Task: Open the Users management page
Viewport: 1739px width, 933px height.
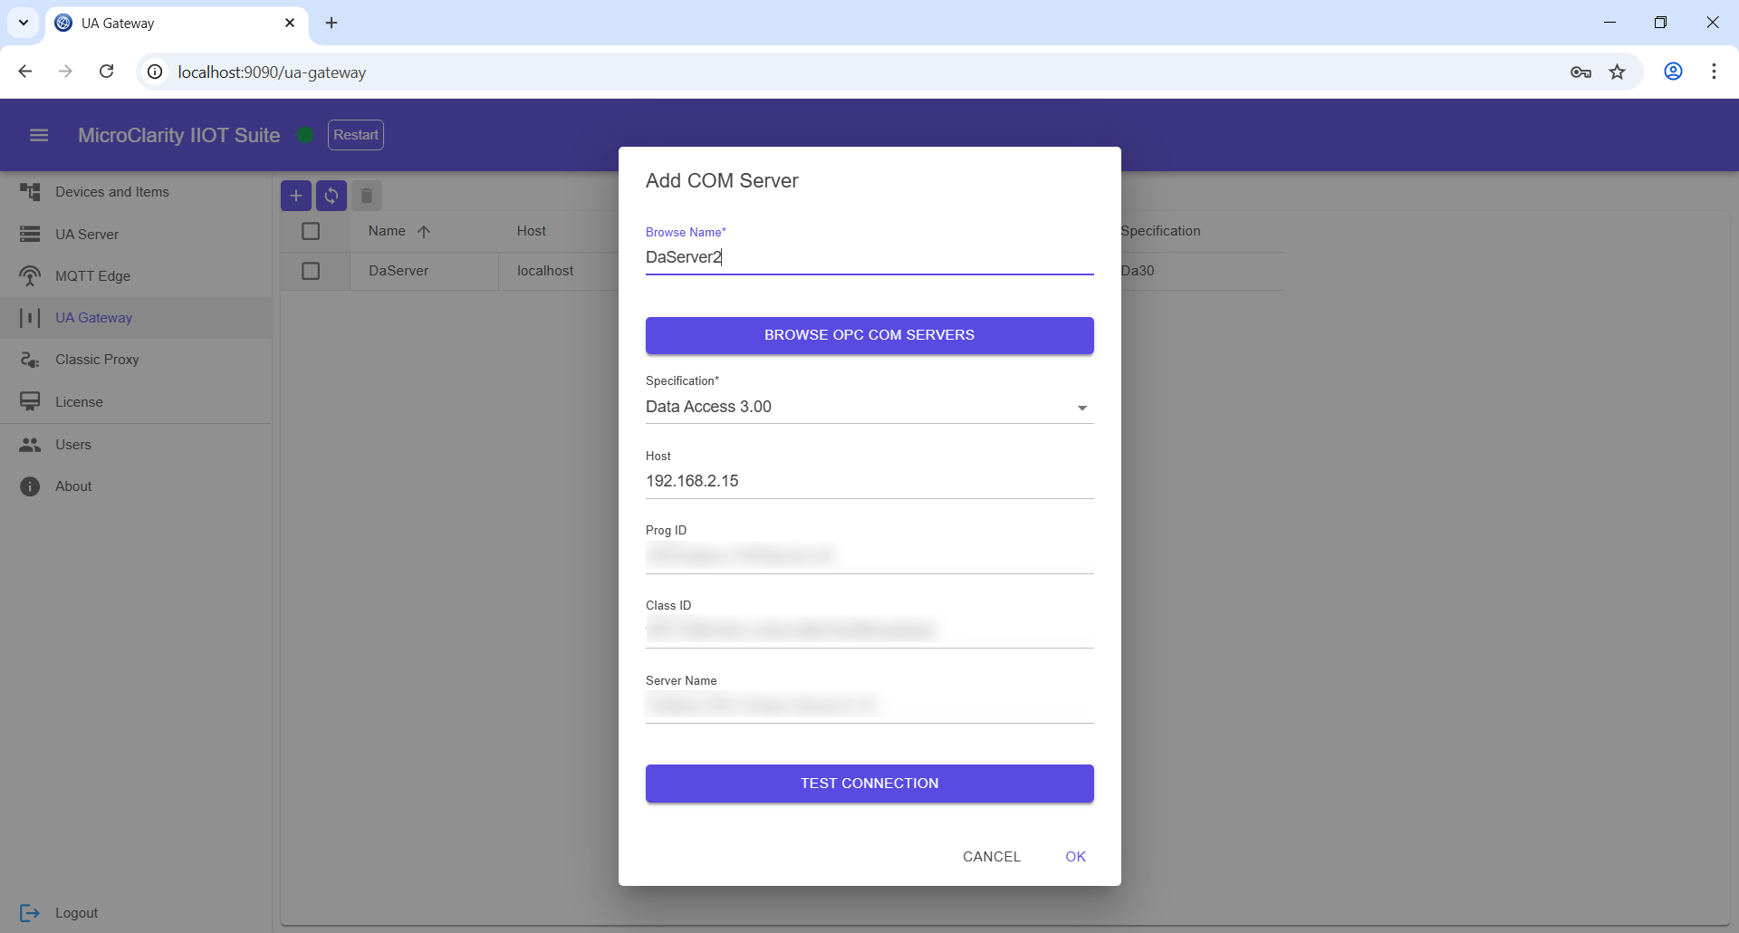Action: click(x=72, y=444)
